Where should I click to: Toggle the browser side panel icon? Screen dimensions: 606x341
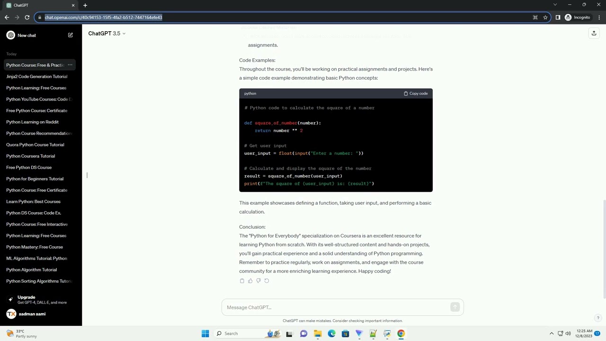point(558,18)
